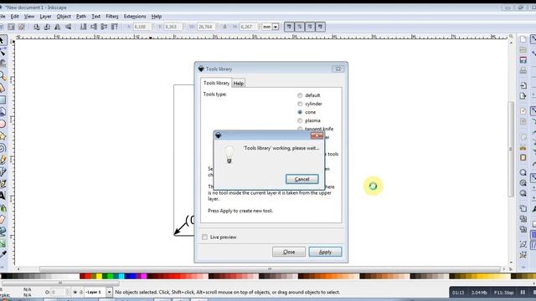Viewport: 536px width, 301px height.
Task: Toggle current layer visibility eye
Action: tap(75, 292)
